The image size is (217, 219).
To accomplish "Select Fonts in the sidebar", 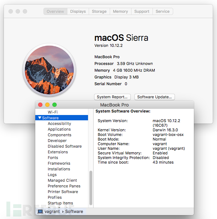I will [x=53, y=158].
